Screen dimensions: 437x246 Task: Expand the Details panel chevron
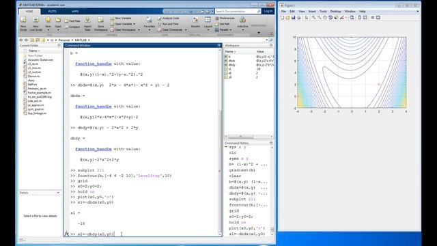coord(58,193)
